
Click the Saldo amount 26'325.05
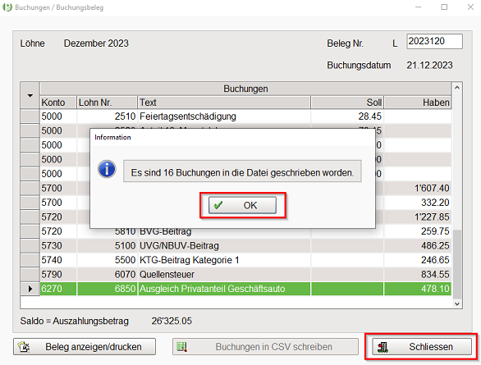[x=172, y=322]
